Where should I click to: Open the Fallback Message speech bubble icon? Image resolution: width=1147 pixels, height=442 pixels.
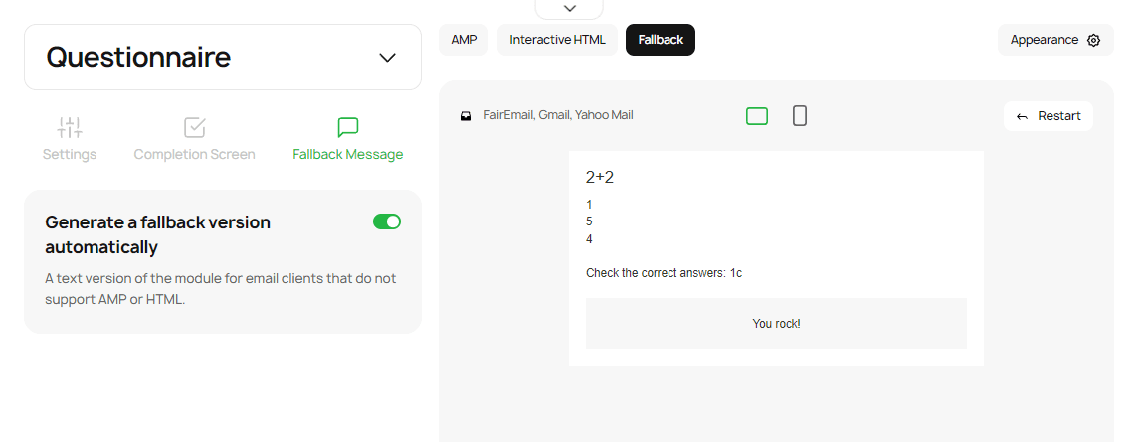(x=348, y=128)
